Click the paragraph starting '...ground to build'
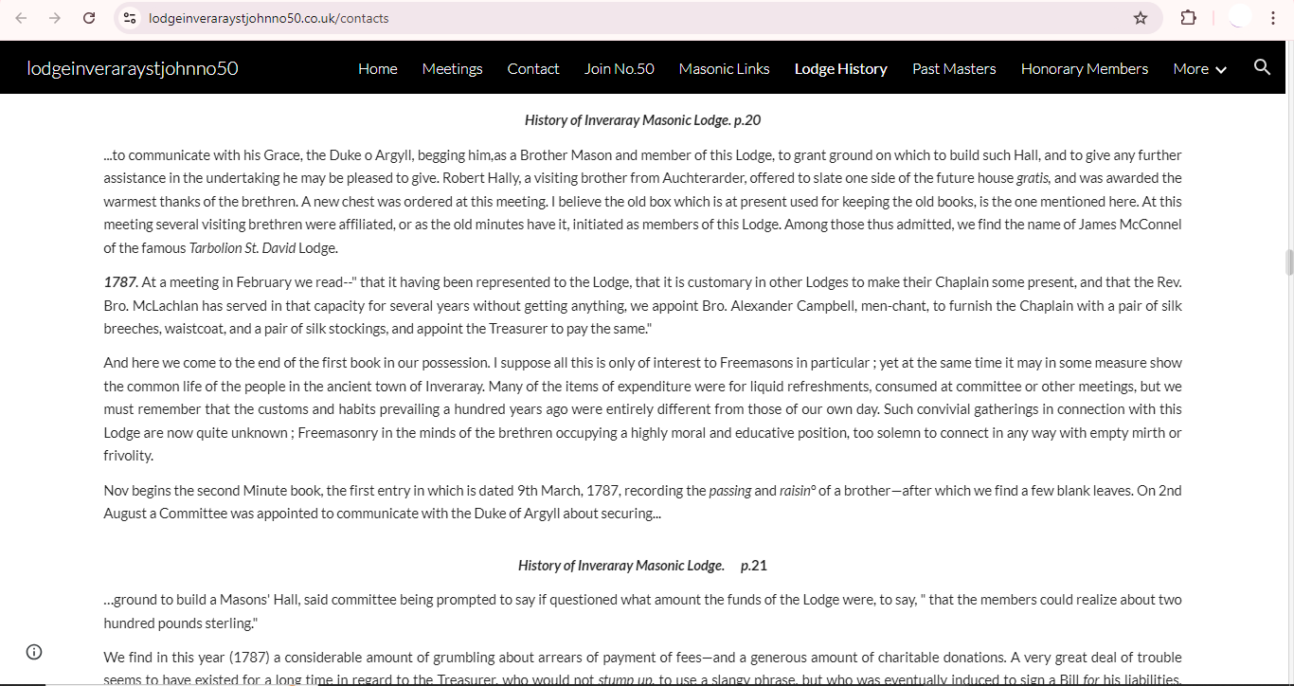 pos(643,611)
